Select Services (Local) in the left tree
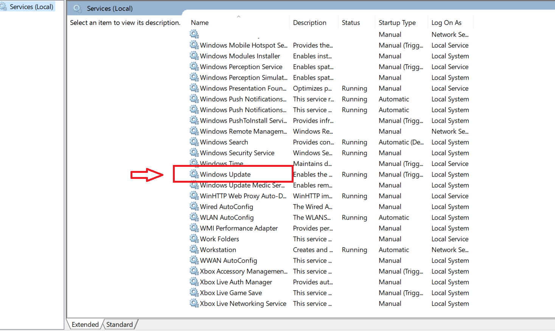The image size is (555, 331). (31, 7)
